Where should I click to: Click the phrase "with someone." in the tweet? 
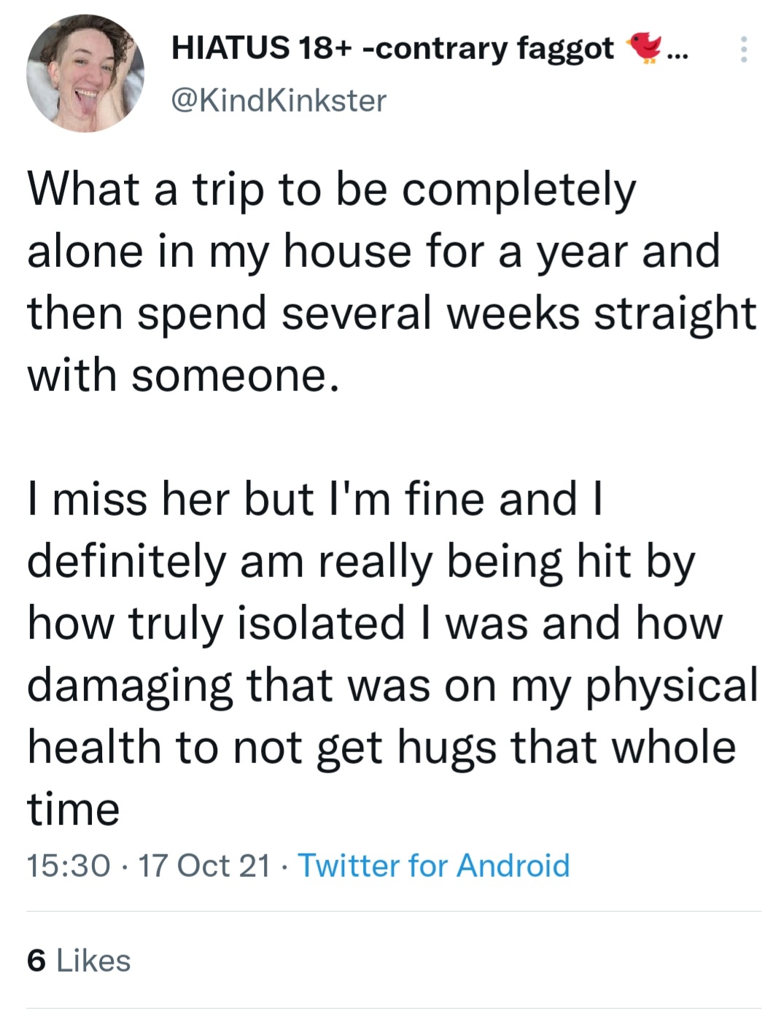[184, 376]
